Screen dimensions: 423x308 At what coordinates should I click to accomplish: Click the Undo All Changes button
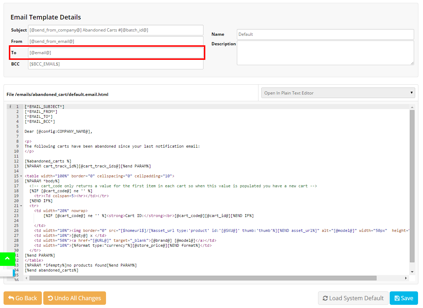(x=74, y=298)
